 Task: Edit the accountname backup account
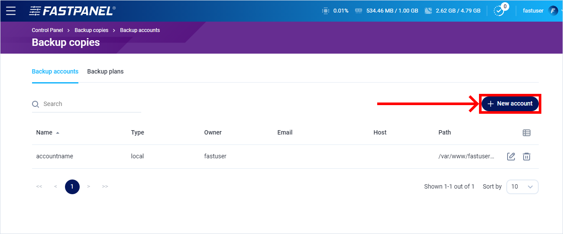(x=511, y=157)
